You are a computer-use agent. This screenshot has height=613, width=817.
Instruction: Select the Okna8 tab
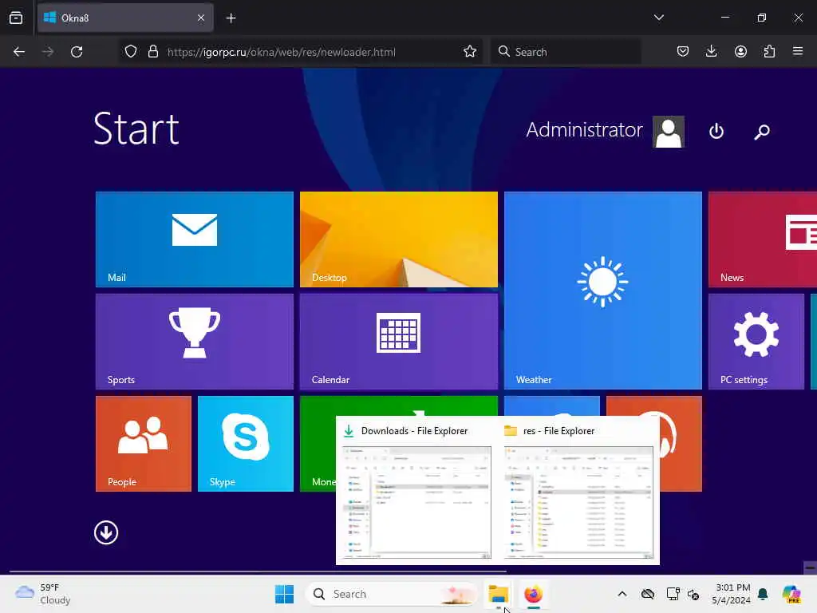(125, 18)
